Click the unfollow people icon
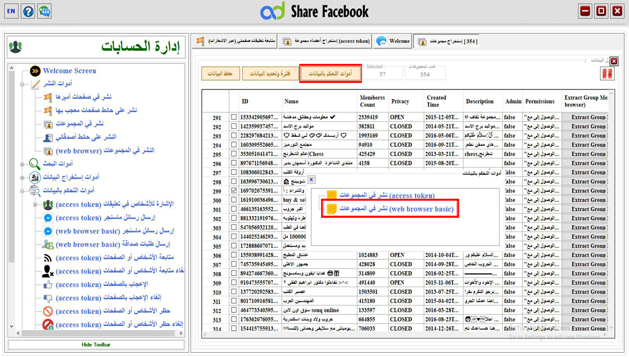 [48, 271]
